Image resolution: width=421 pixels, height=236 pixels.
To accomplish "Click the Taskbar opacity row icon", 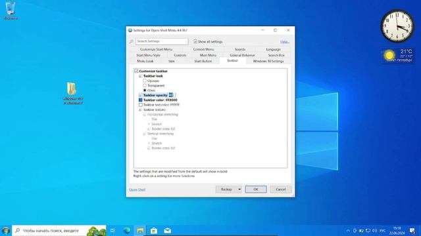I will pyautogui.click(x=140, y=95).
